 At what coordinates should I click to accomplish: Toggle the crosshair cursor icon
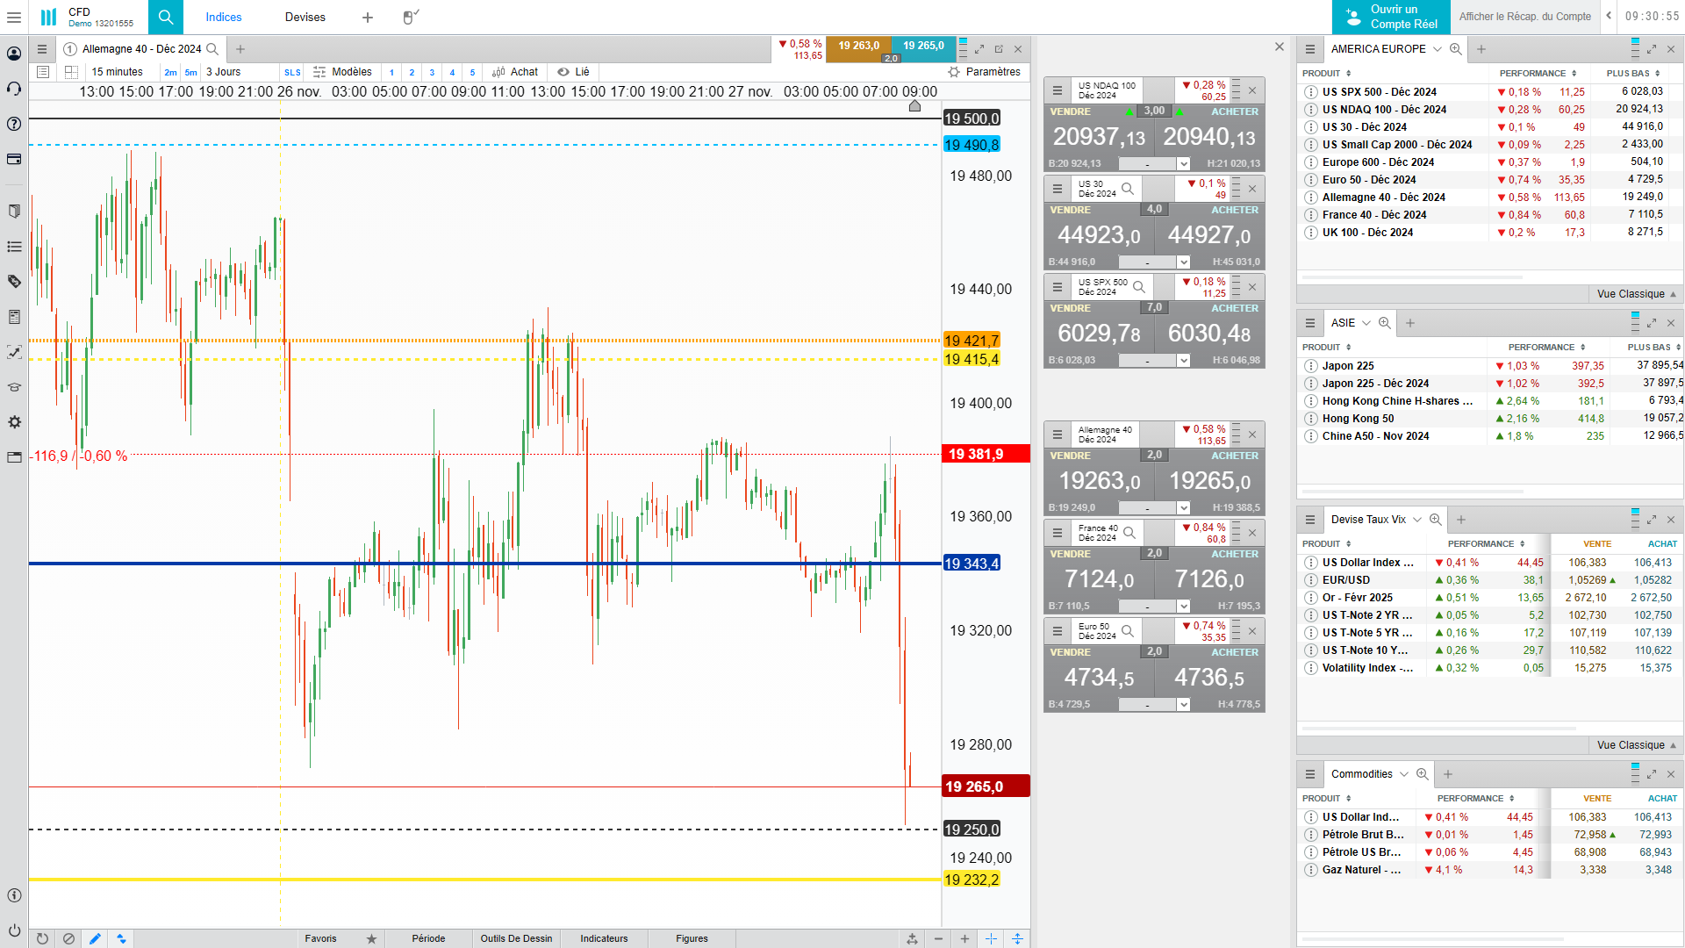pyautogui.click(x=991, y=938)
